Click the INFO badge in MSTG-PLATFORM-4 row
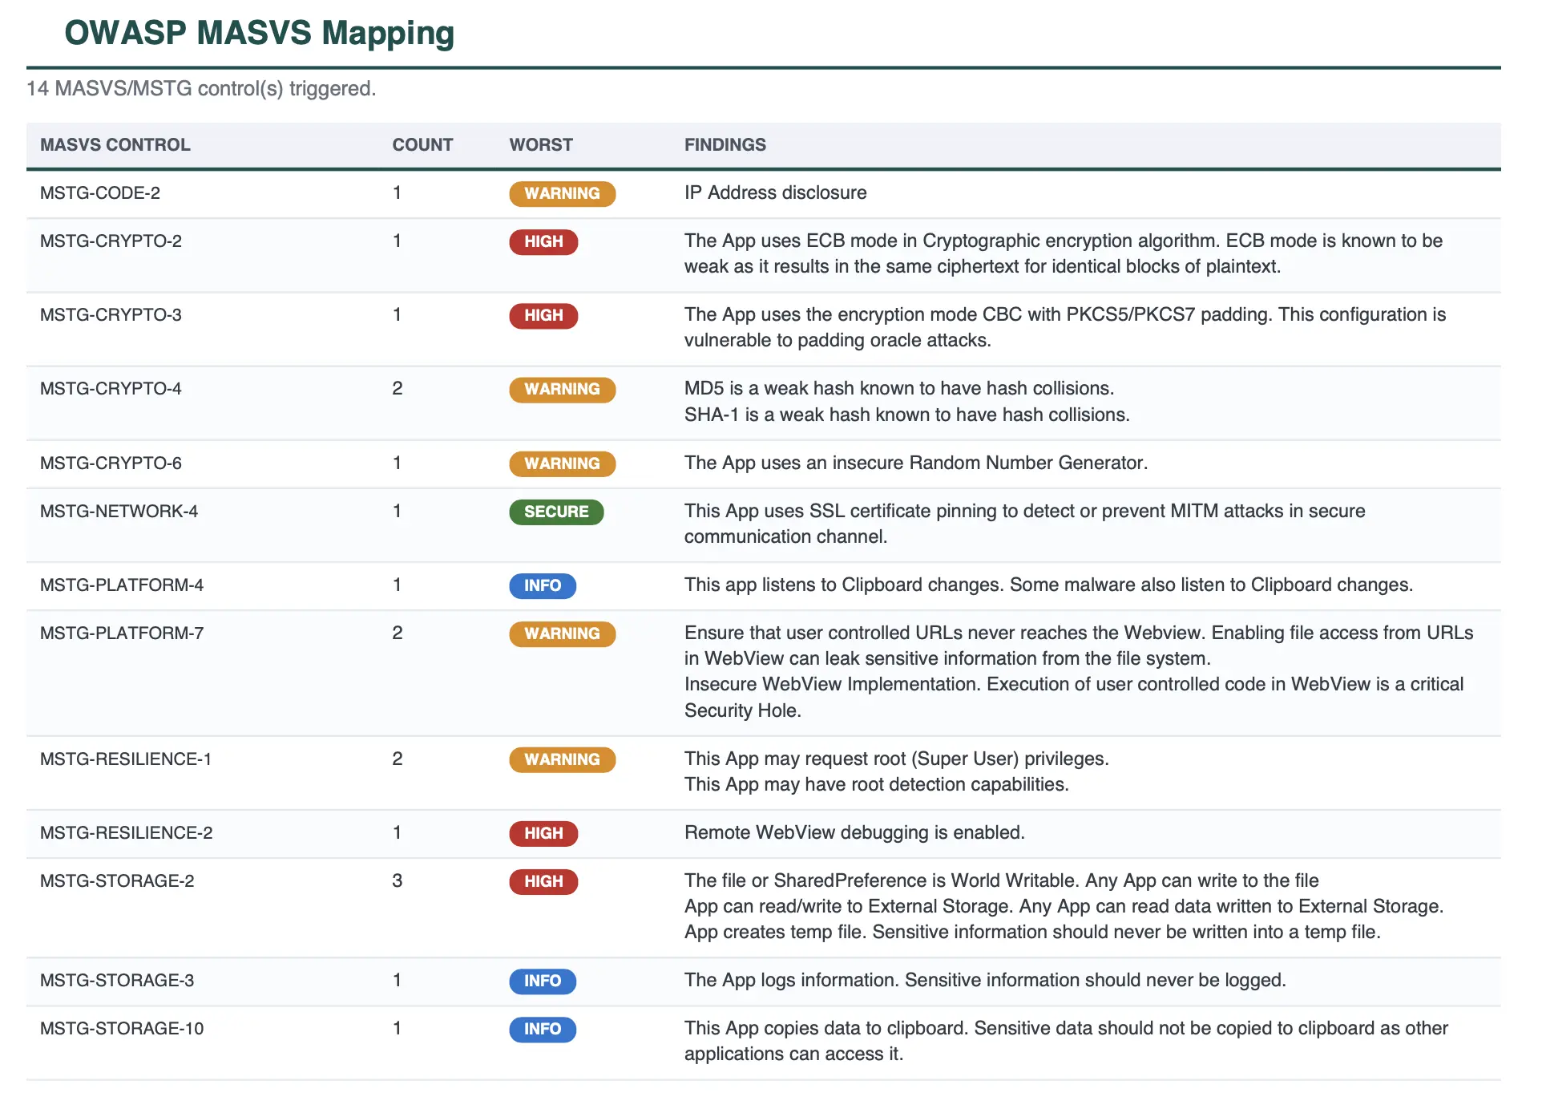The width and height of the screenshot is (1542, 1113). point(543,585)
